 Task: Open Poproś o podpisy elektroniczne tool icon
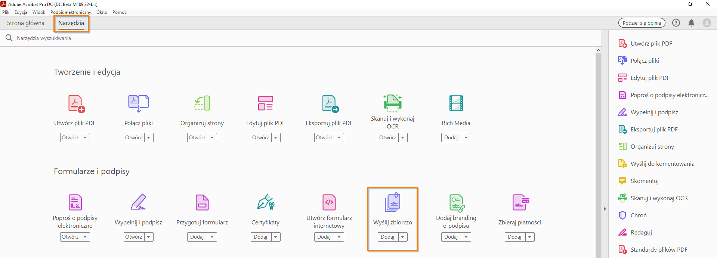click(x=75, y=202)
